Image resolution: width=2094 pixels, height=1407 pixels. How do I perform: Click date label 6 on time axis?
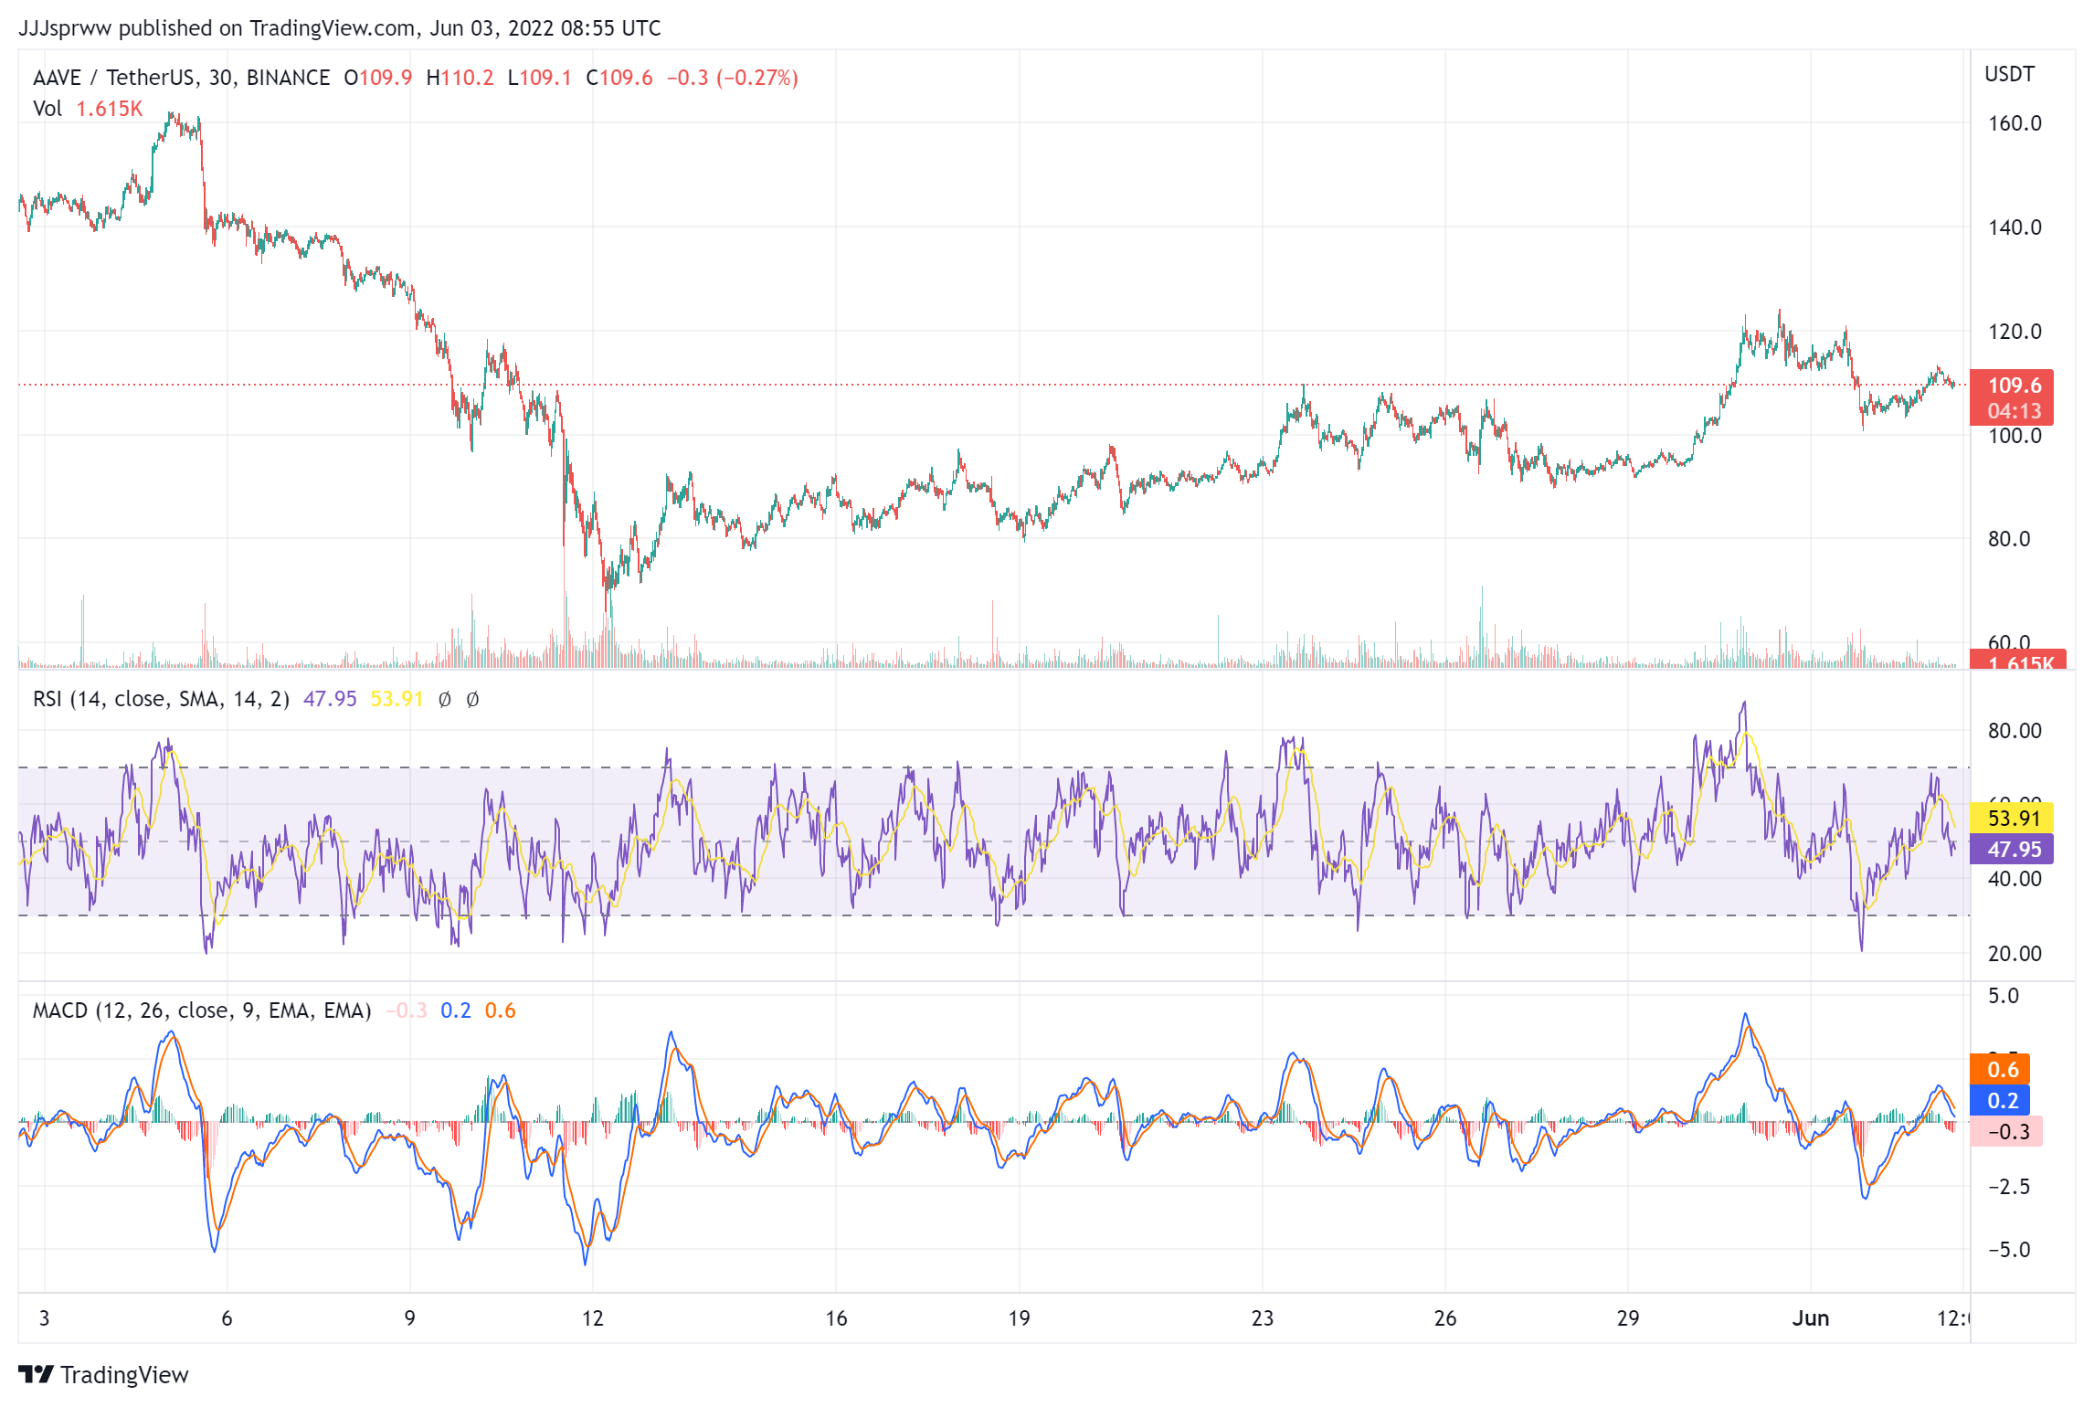coord(227,1318)
